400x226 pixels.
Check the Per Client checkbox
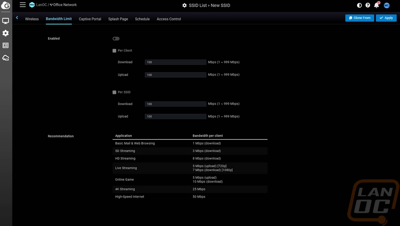114,51
